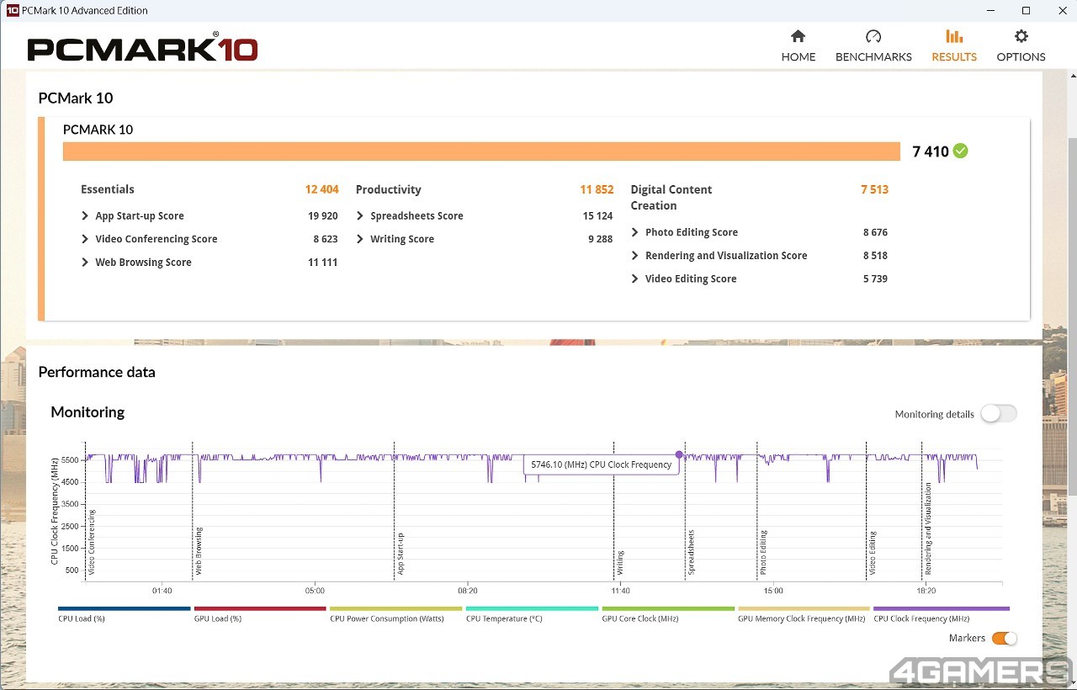Click the 5746.10 (MHz) CPU Clock Frequency tooltip
1077x690 pixels.
pos(602,464)
